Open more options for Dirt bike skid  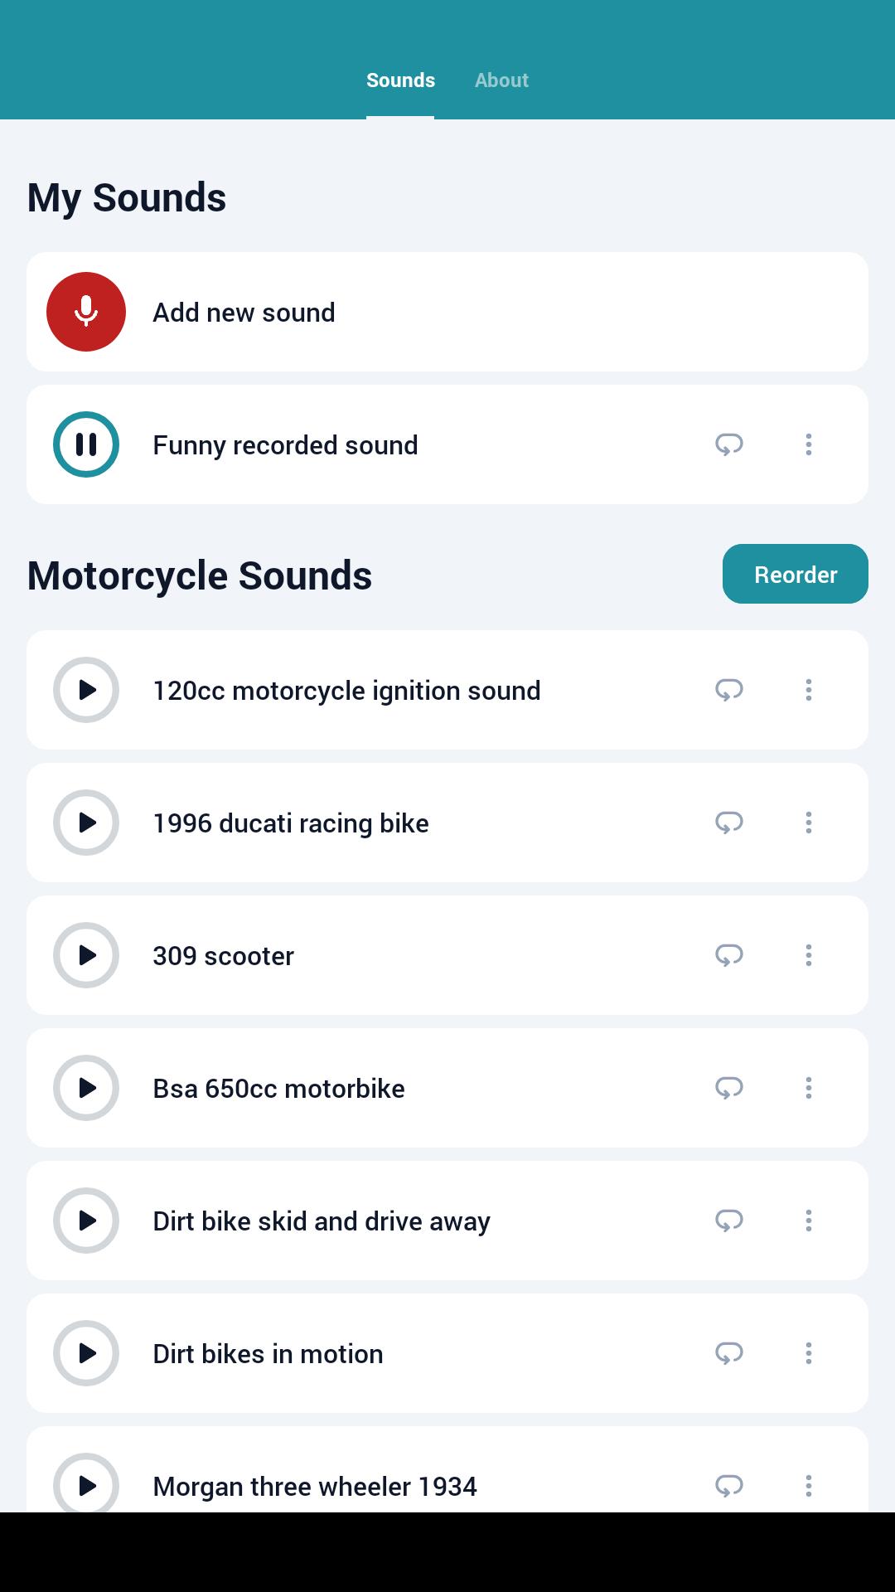809,1221
